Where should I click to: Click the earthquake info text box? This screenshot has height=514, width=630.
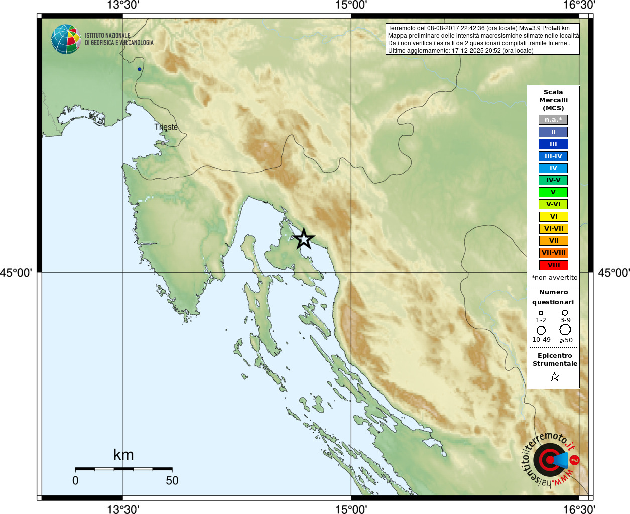click(482, 39)
